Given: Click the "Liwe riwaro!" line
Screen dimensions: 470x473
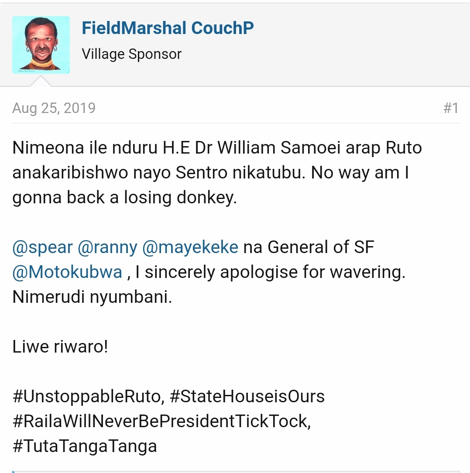Looking at the screenshot, I should pos(60,347).
